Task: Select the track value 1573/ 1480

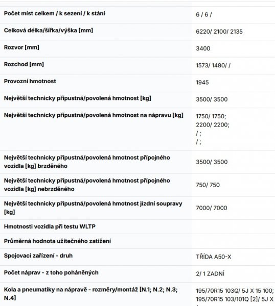Action: 211,66
